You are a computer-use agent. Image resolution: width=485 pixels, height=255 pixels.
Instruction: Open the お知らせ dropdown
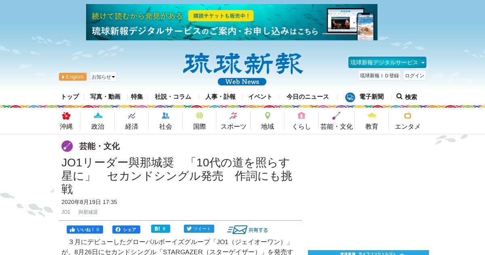coord(103,76)
